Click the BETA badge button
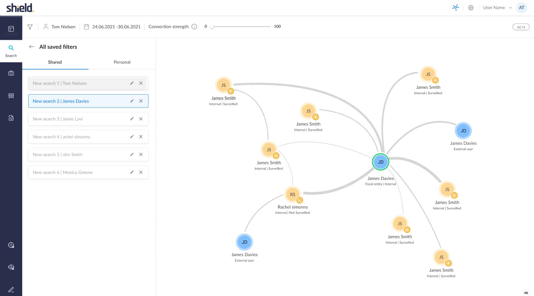Viewport: 534px width, 296px height. [521, 27]
